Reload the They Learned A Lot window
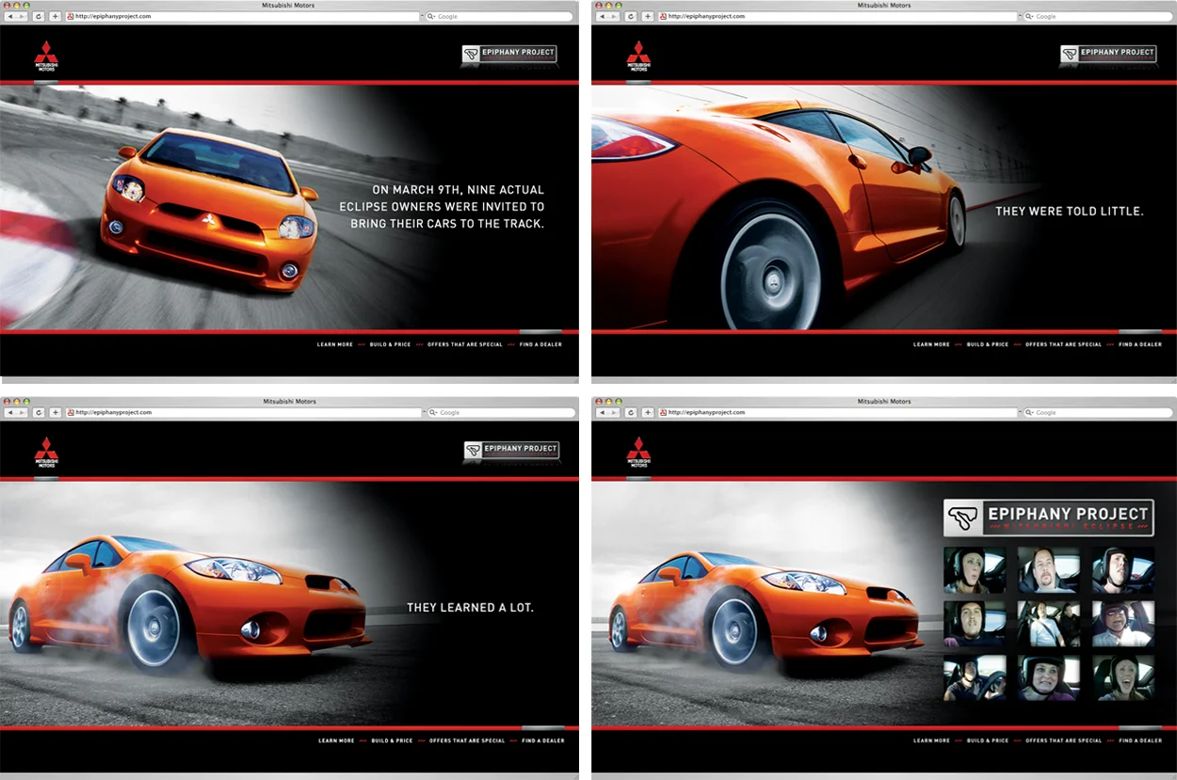This screenshot has height=780, width=1177. [x=39, y=413]
